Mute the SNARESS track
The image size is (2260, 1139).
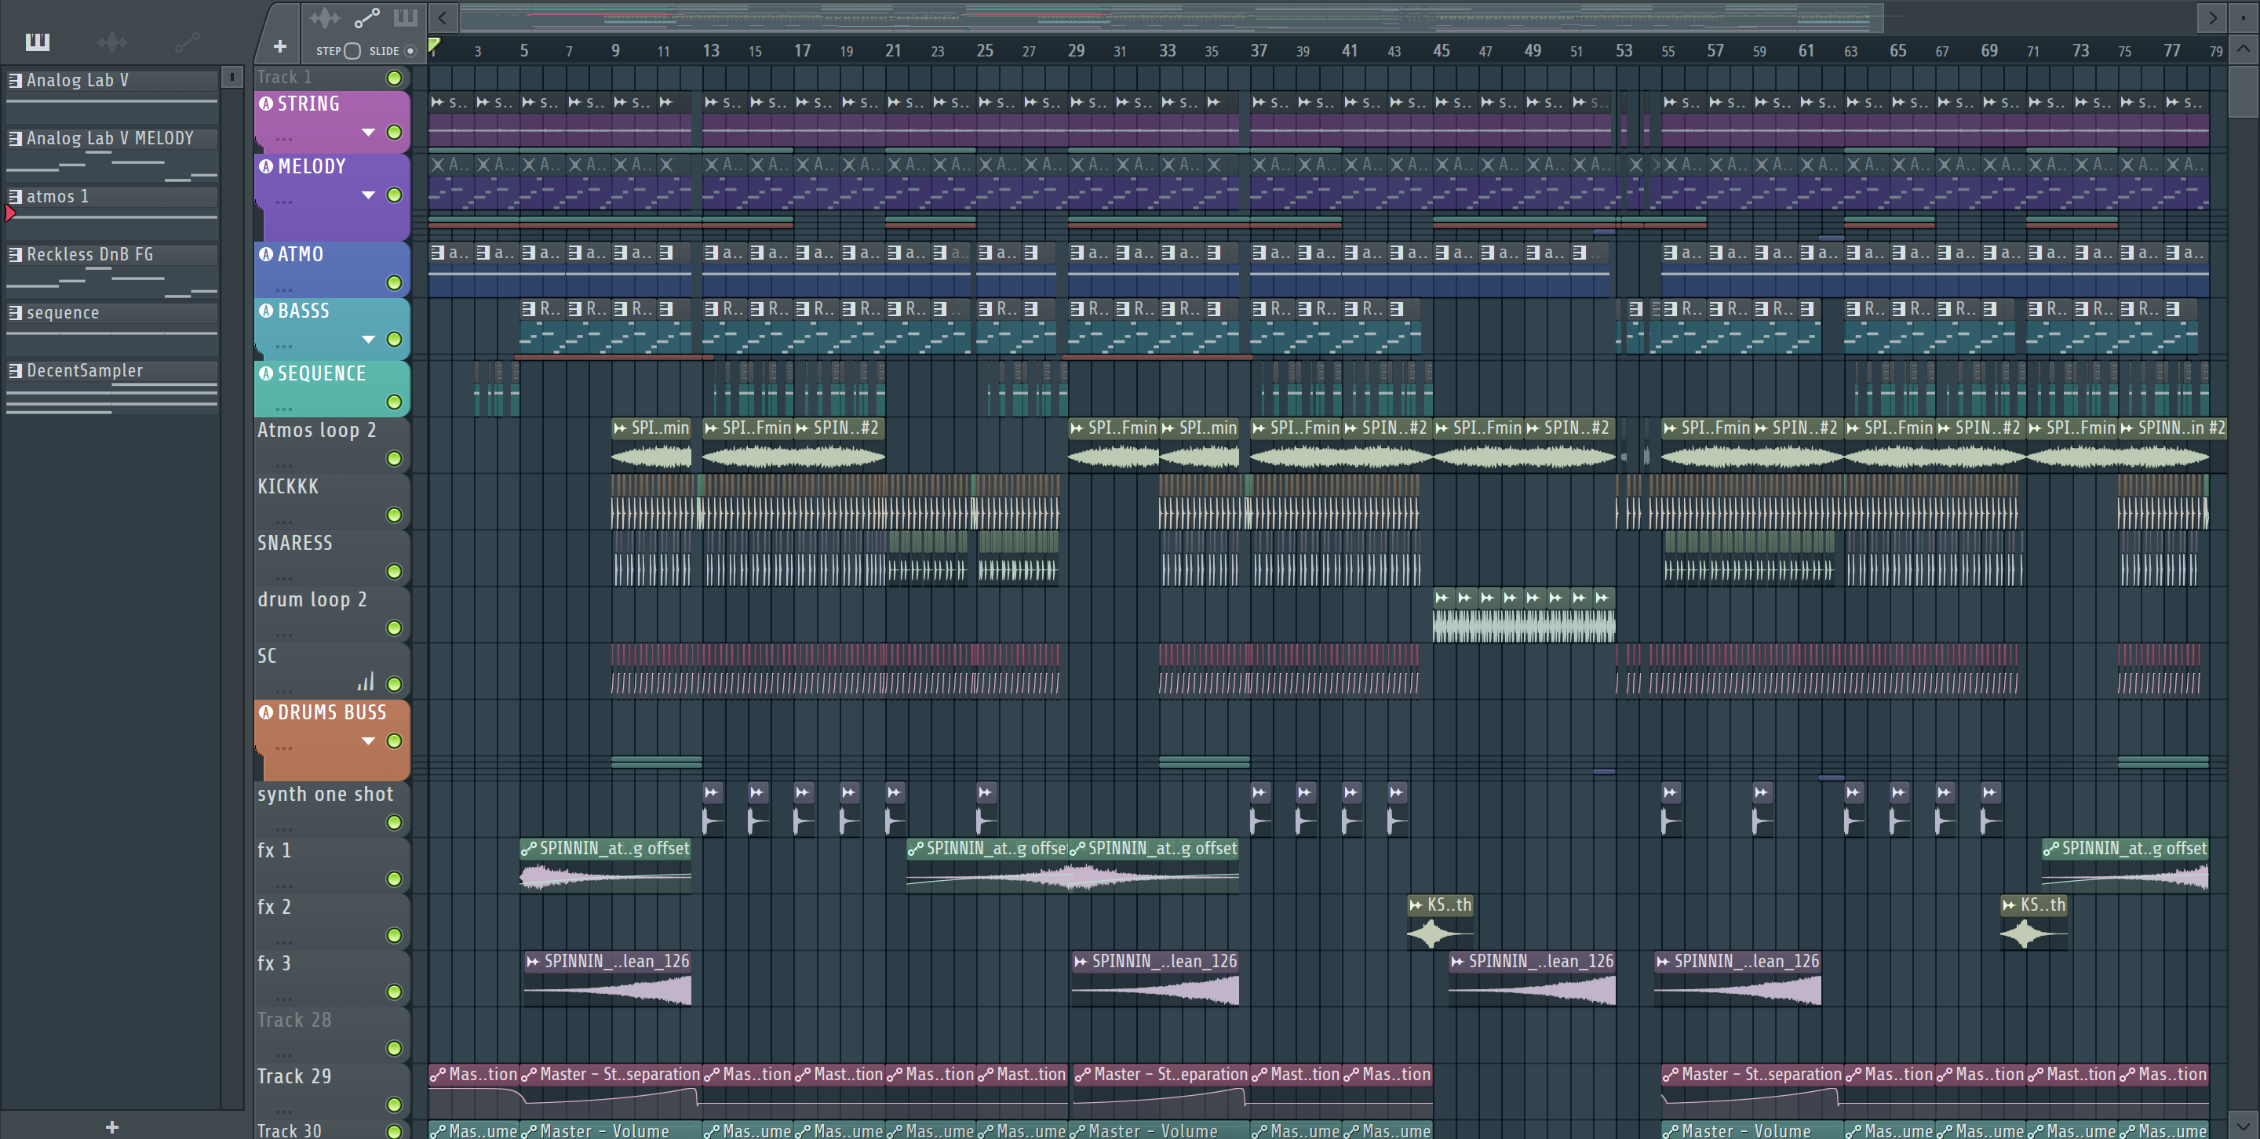tap(395, 572)
